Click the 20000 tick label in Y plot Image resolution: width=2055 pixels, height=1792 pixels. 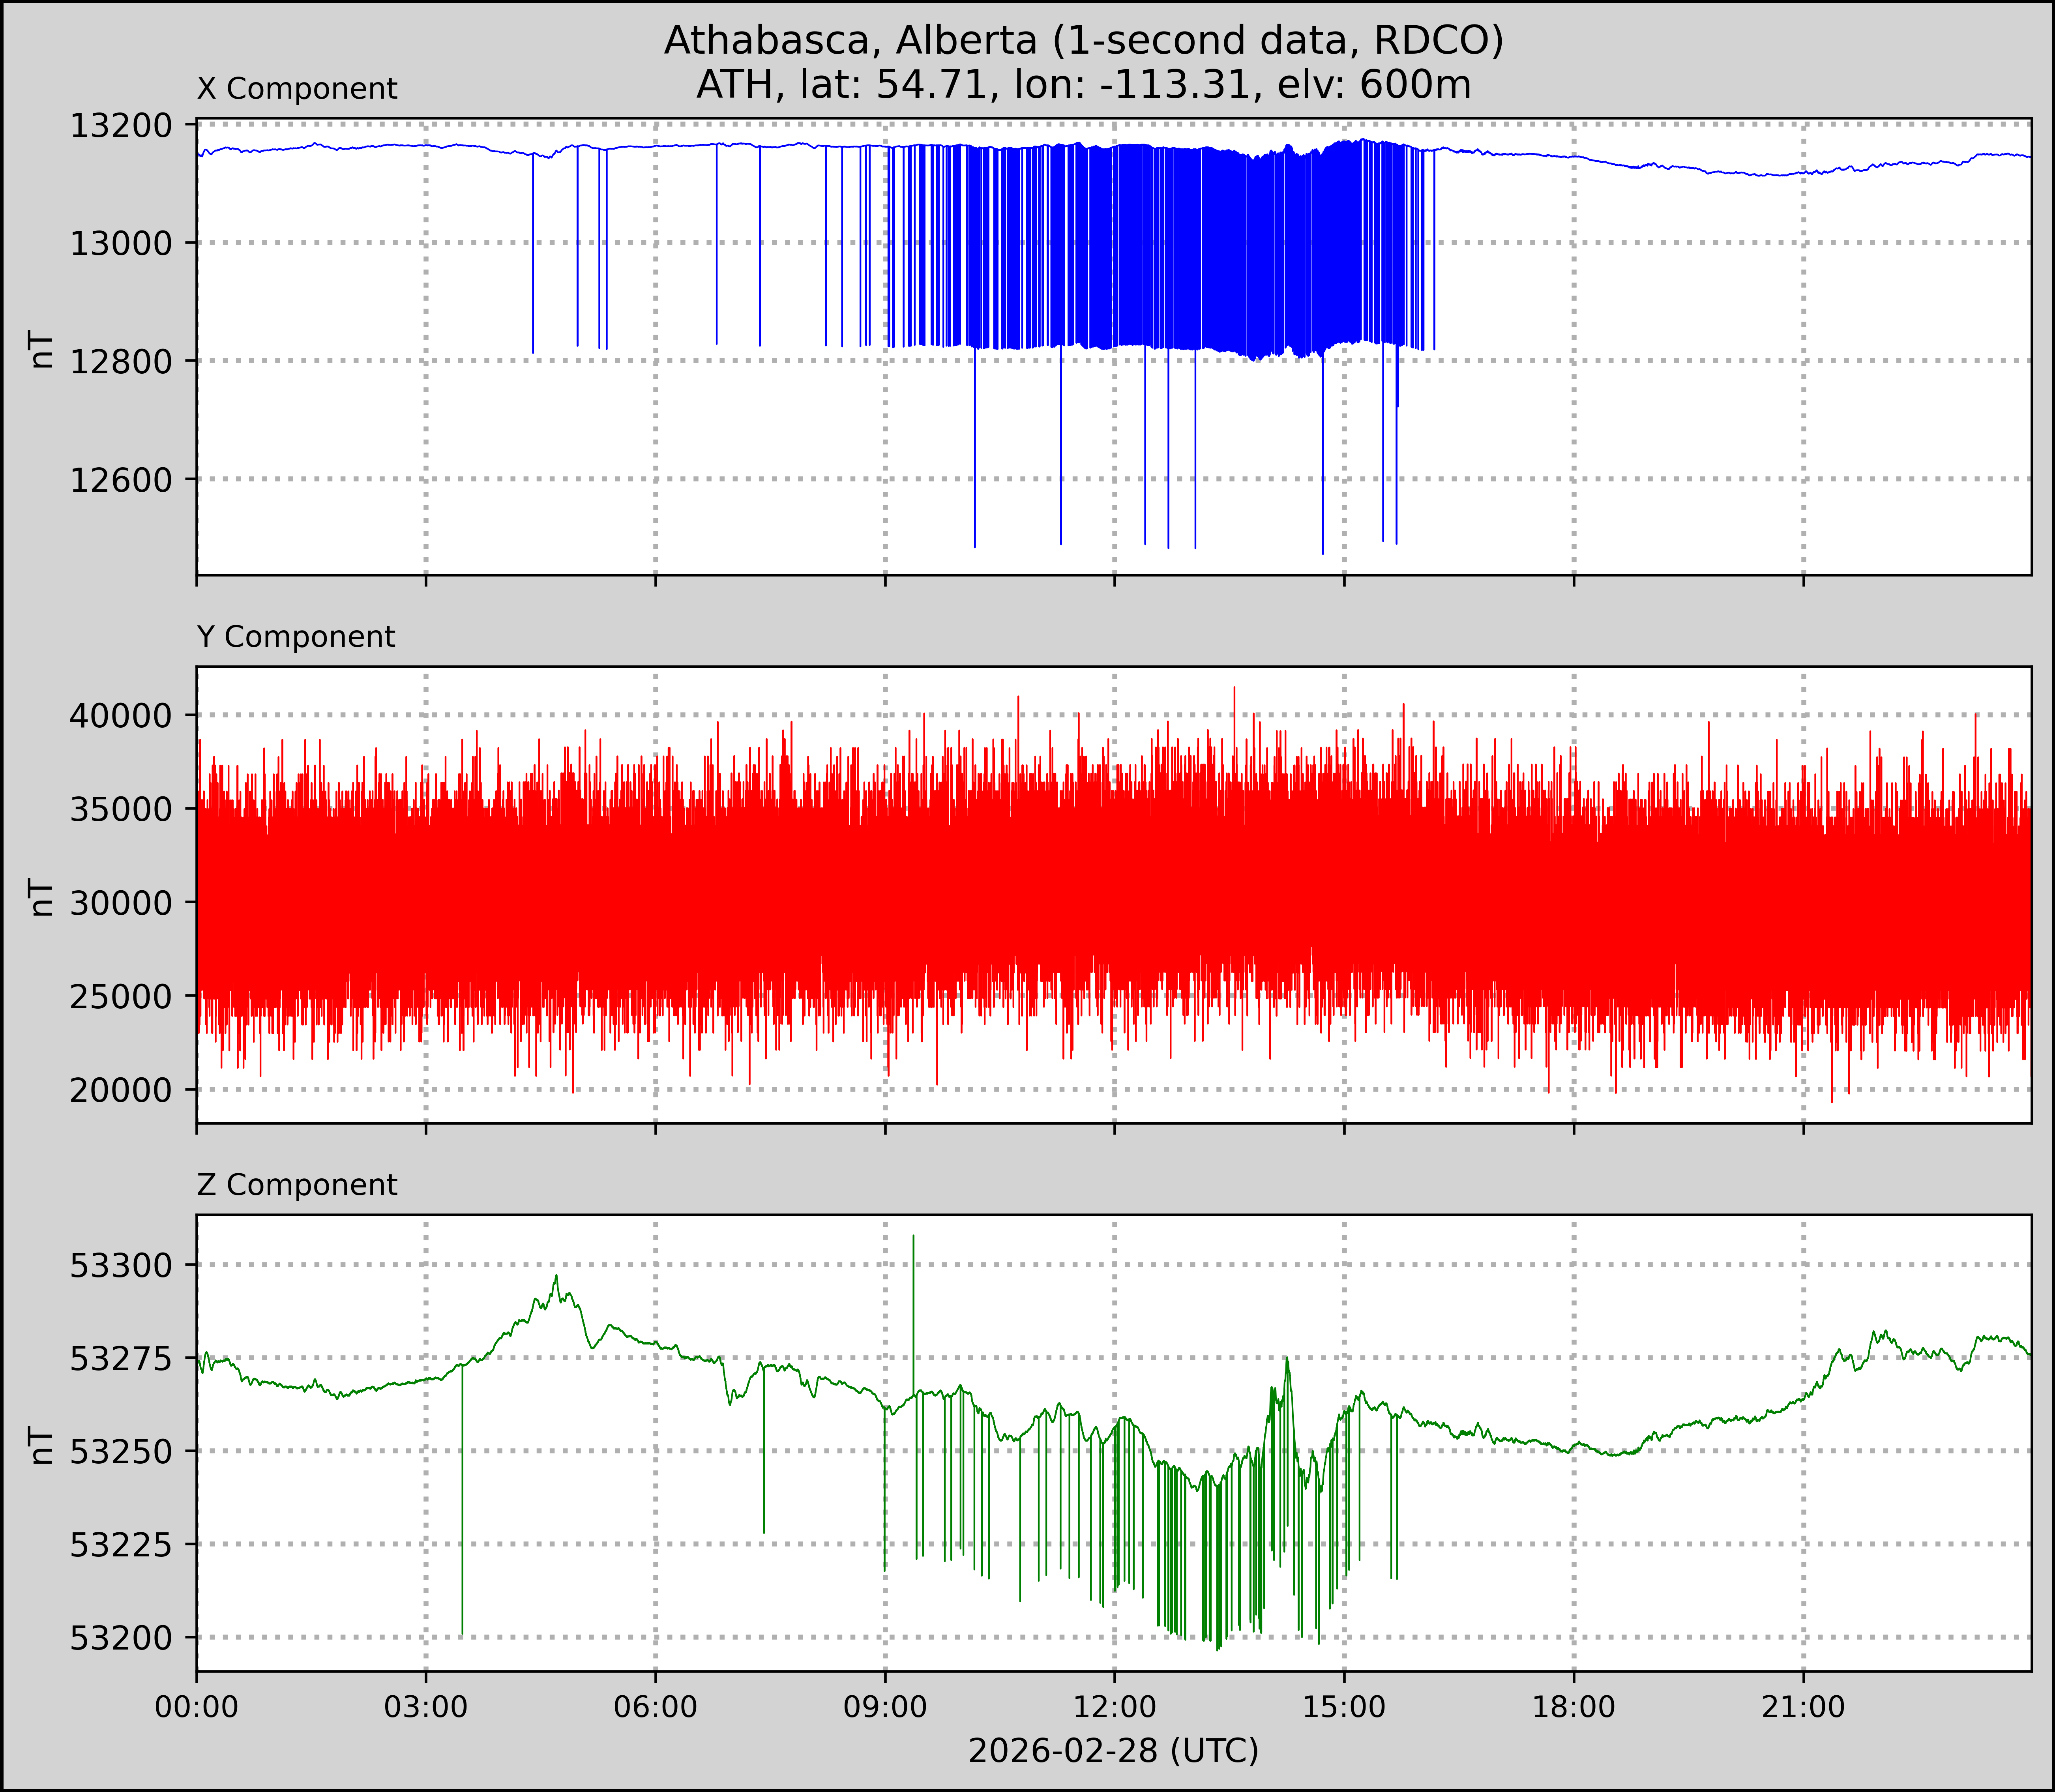point(120,1090)
